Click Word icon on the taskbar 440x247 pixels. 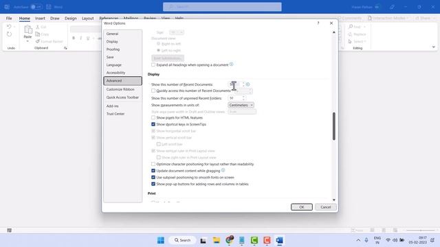pos(280,240)
